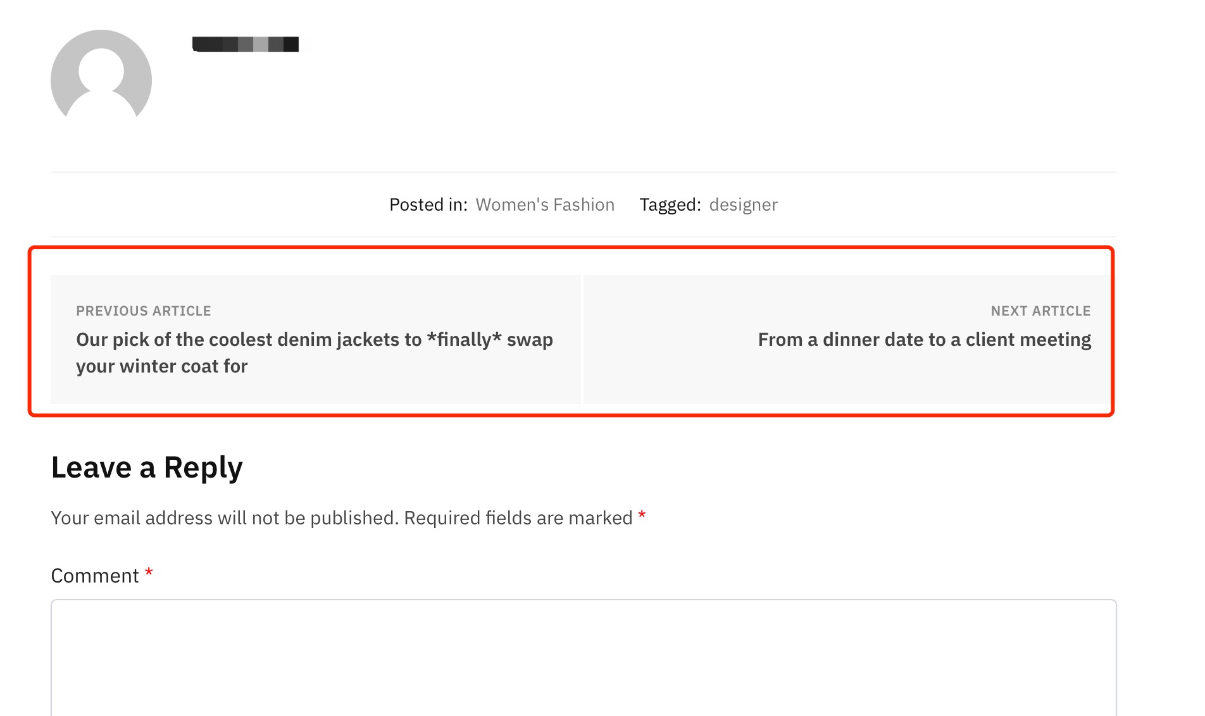This screenshot has height=716, width=1205.
Task: Click the blurred author name beside avatar
Action: (x=246, y=44)
